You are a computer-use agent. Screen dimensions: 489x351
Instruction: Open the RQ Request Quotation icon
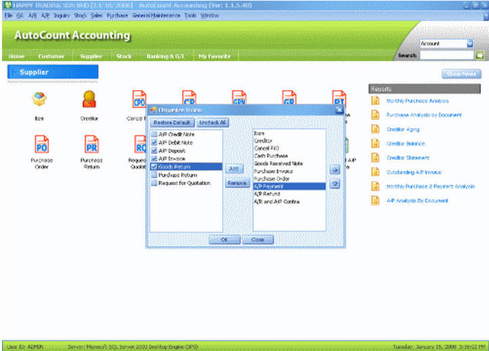click(140, 144)
